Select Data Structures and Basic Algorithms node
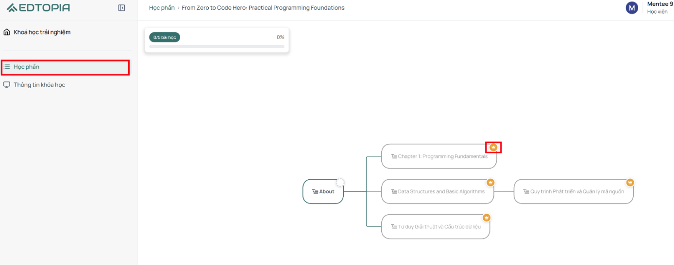 click(x=438, y=191)
